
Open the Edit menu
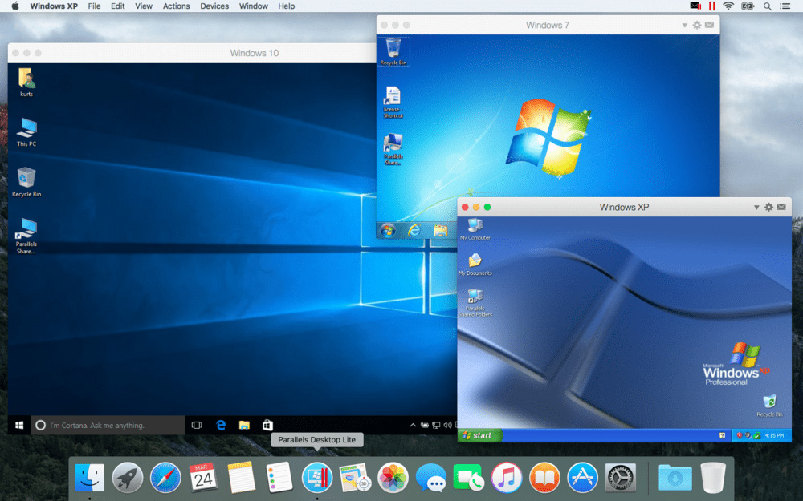[x=118, y=6]
